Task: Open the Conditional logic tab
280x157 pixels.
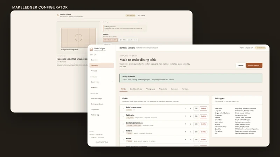Action: pyautogui.click(x=136, y=89)
